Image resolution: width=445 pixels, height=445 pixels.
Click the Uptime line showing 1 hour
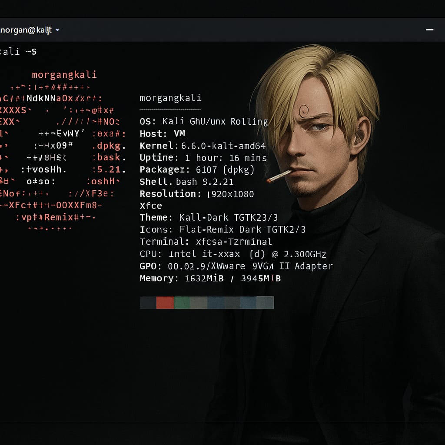click(x=203, y=158)
